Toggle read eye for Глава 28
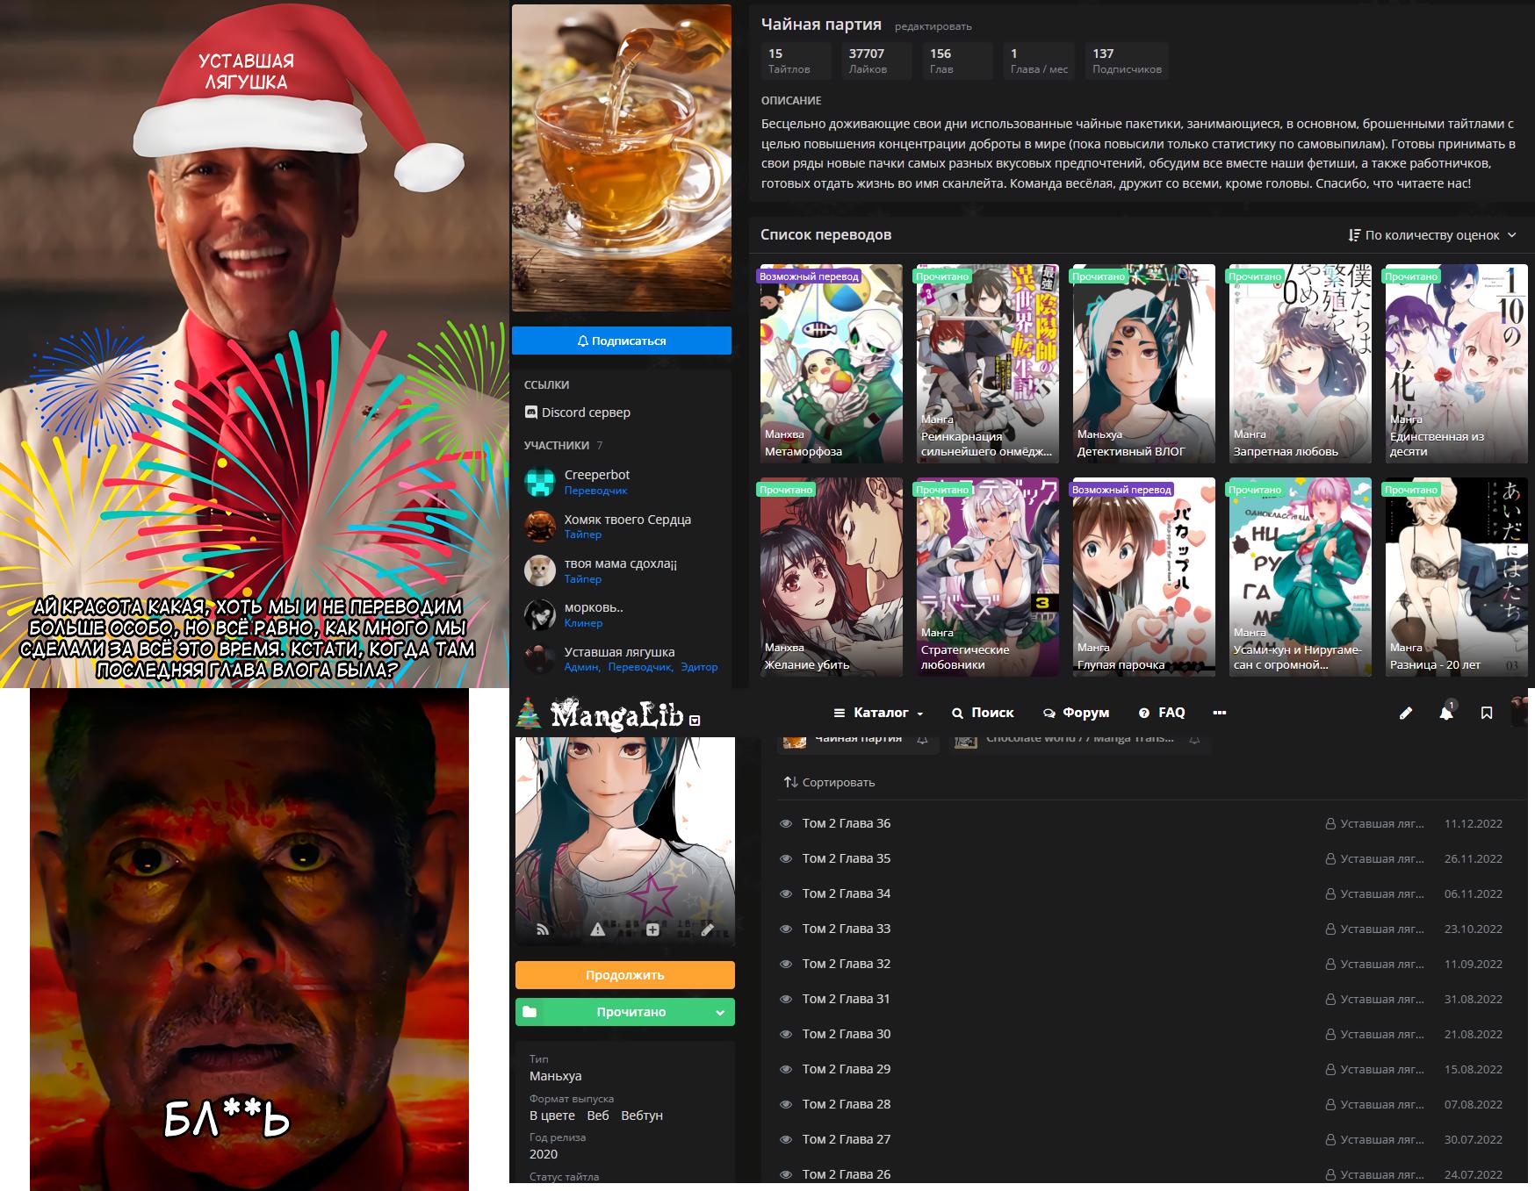The image size is (1535, 1191). [x=786, y=1104]
